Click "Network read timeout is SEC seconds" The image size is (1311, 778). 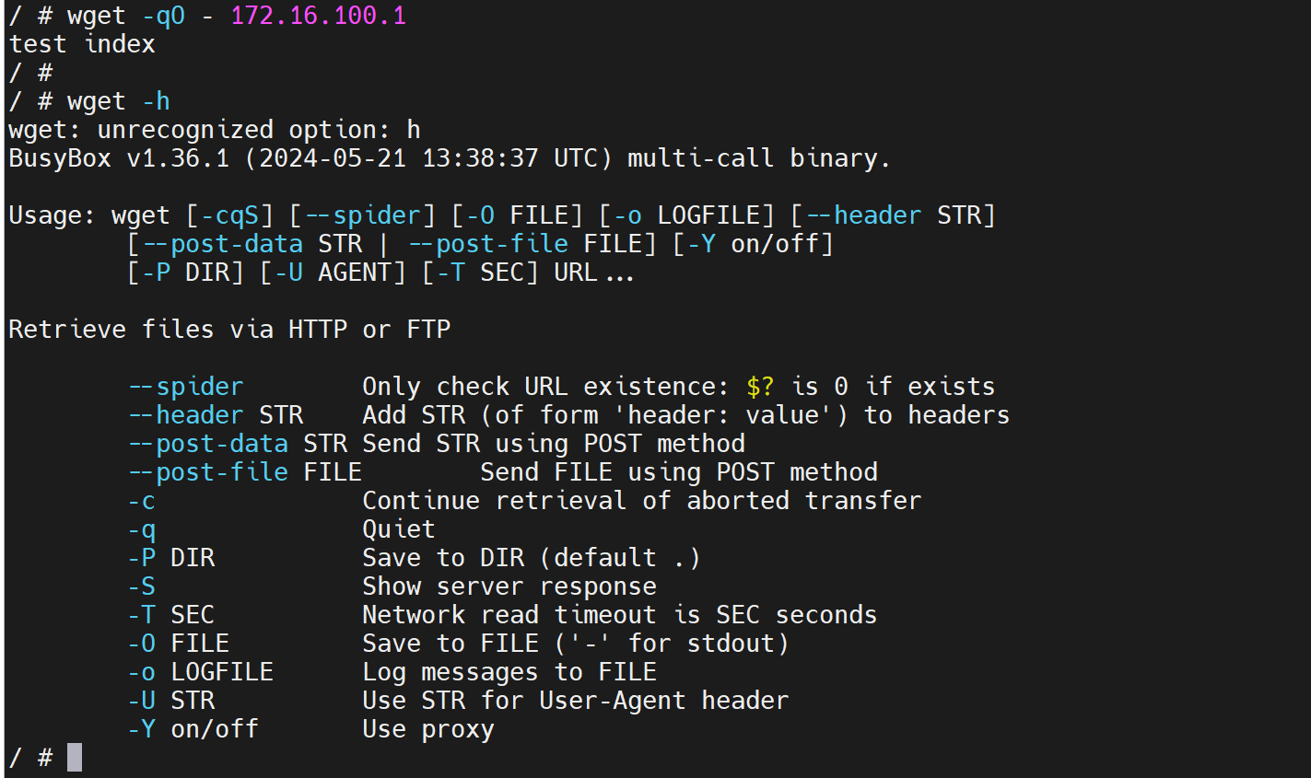(619, 615)
